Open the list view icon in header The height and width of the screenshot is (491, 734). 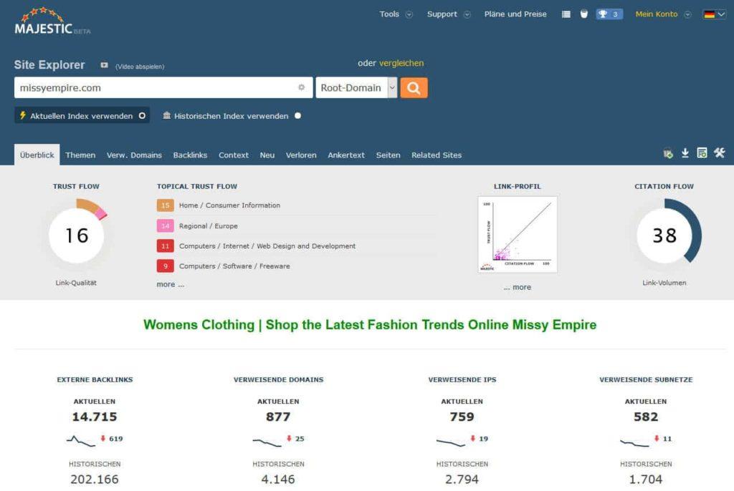566,14
